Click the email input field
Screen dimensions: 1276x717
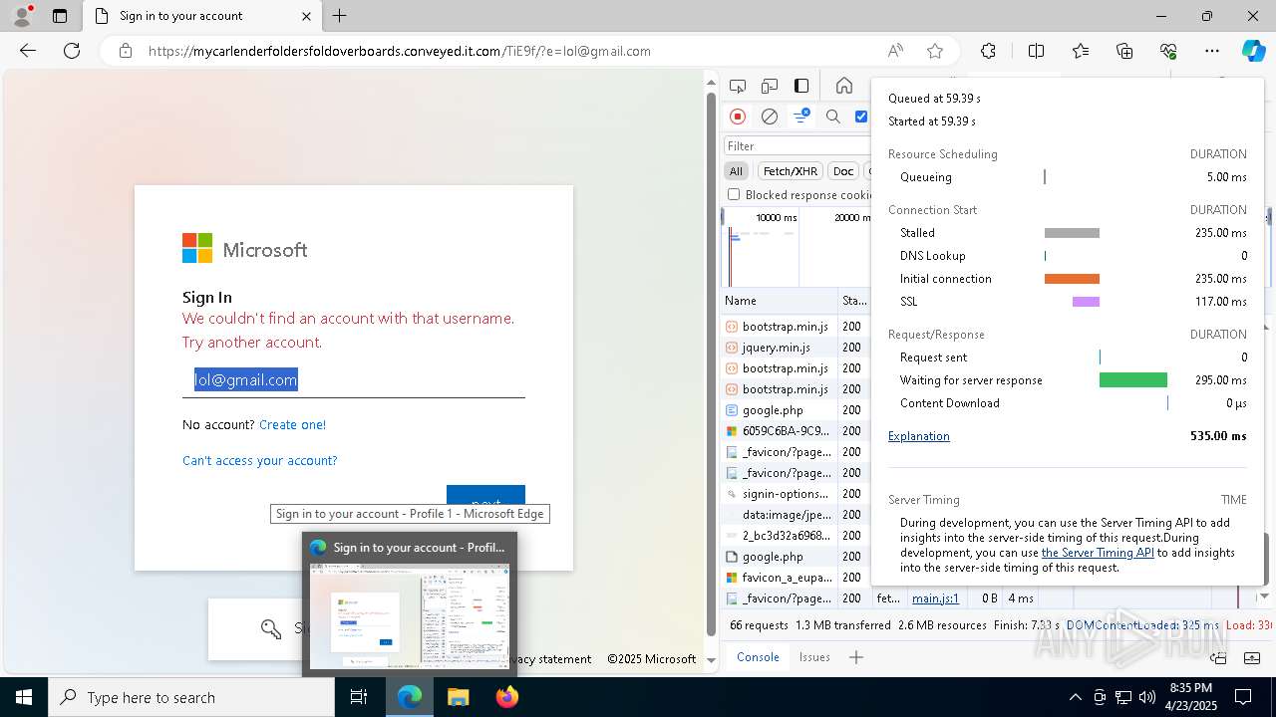click(353, 379)
